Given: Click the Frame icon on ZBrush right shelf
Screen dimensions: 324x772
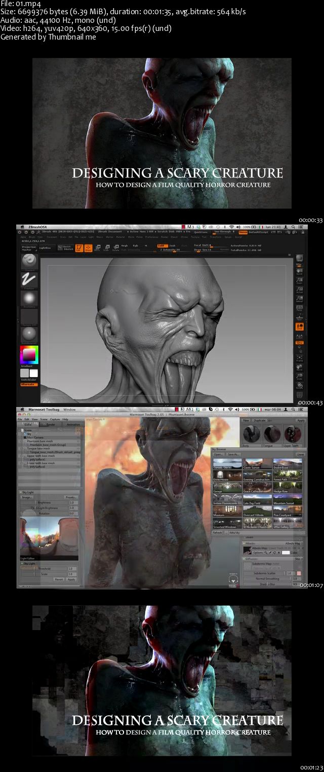Looking at the screenshot, I should (x=299, y=358).
